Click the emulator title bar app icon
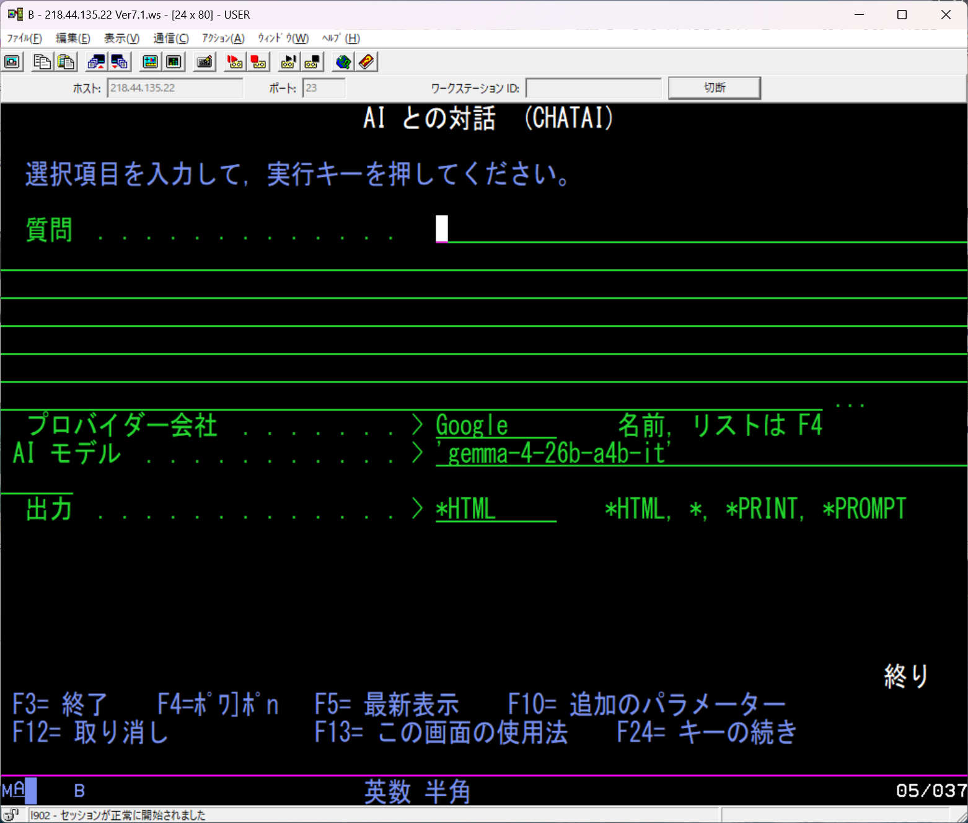This screenshot has height=823, width=968. click(x=15, y=14)
